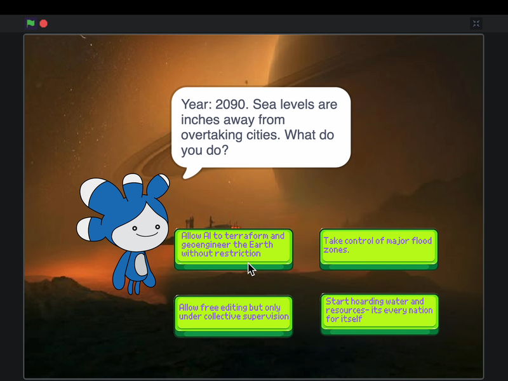Select 'Take control of major flood zones' button

pyautogui.click(x=378, y=249)
